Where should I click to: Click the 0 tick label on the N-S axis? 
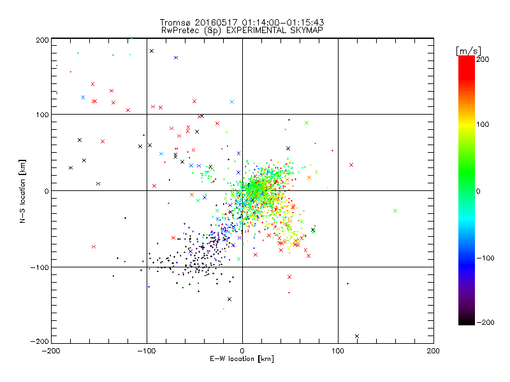pos(47,191)
